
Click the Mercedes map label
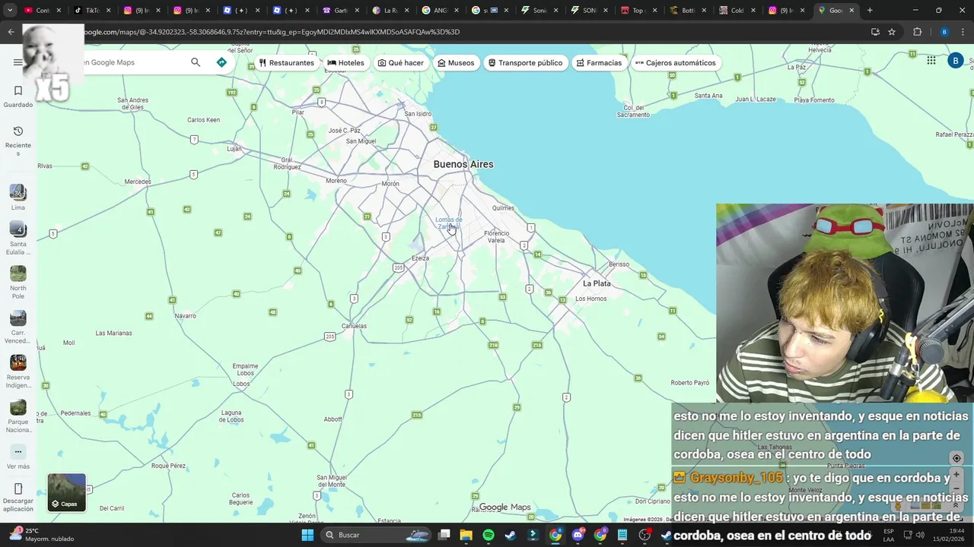pyautogui.click(x=138, y=182)
